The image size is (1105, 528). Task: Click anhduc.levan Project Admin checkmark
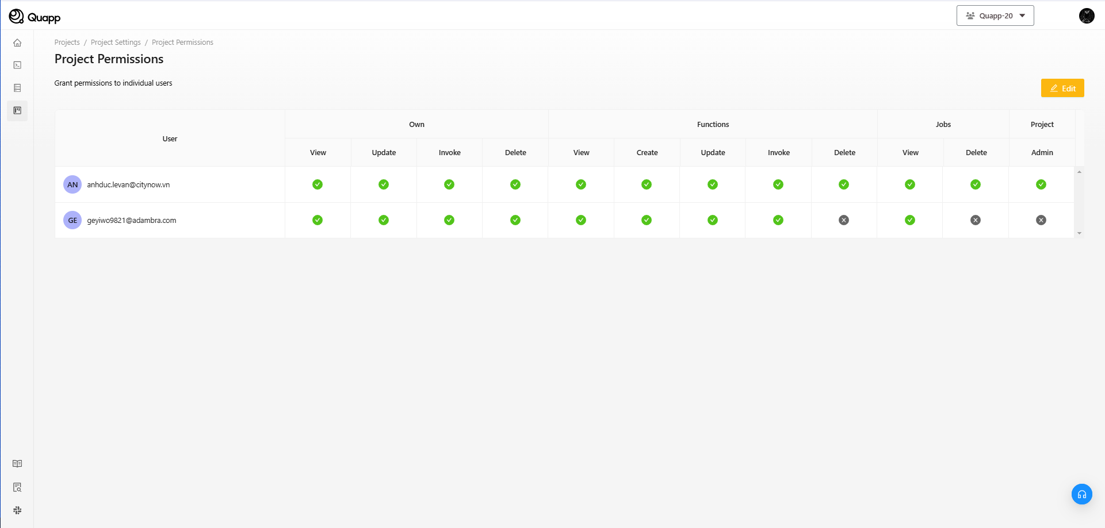(x=1041, y=184)
